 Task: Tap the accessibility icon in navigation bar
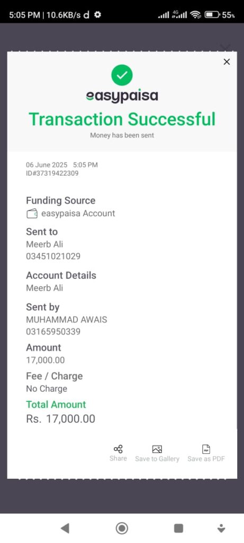pos(221,528)
